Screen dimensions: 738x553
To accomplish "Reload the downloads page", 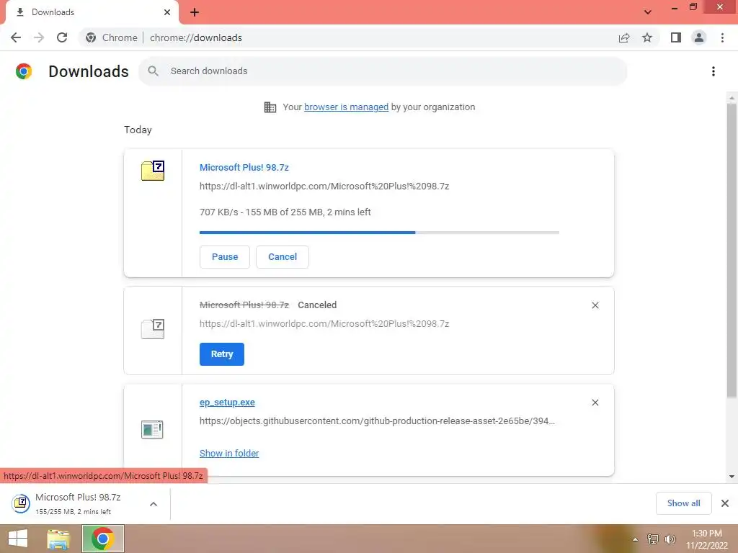I will coord(62,37).
